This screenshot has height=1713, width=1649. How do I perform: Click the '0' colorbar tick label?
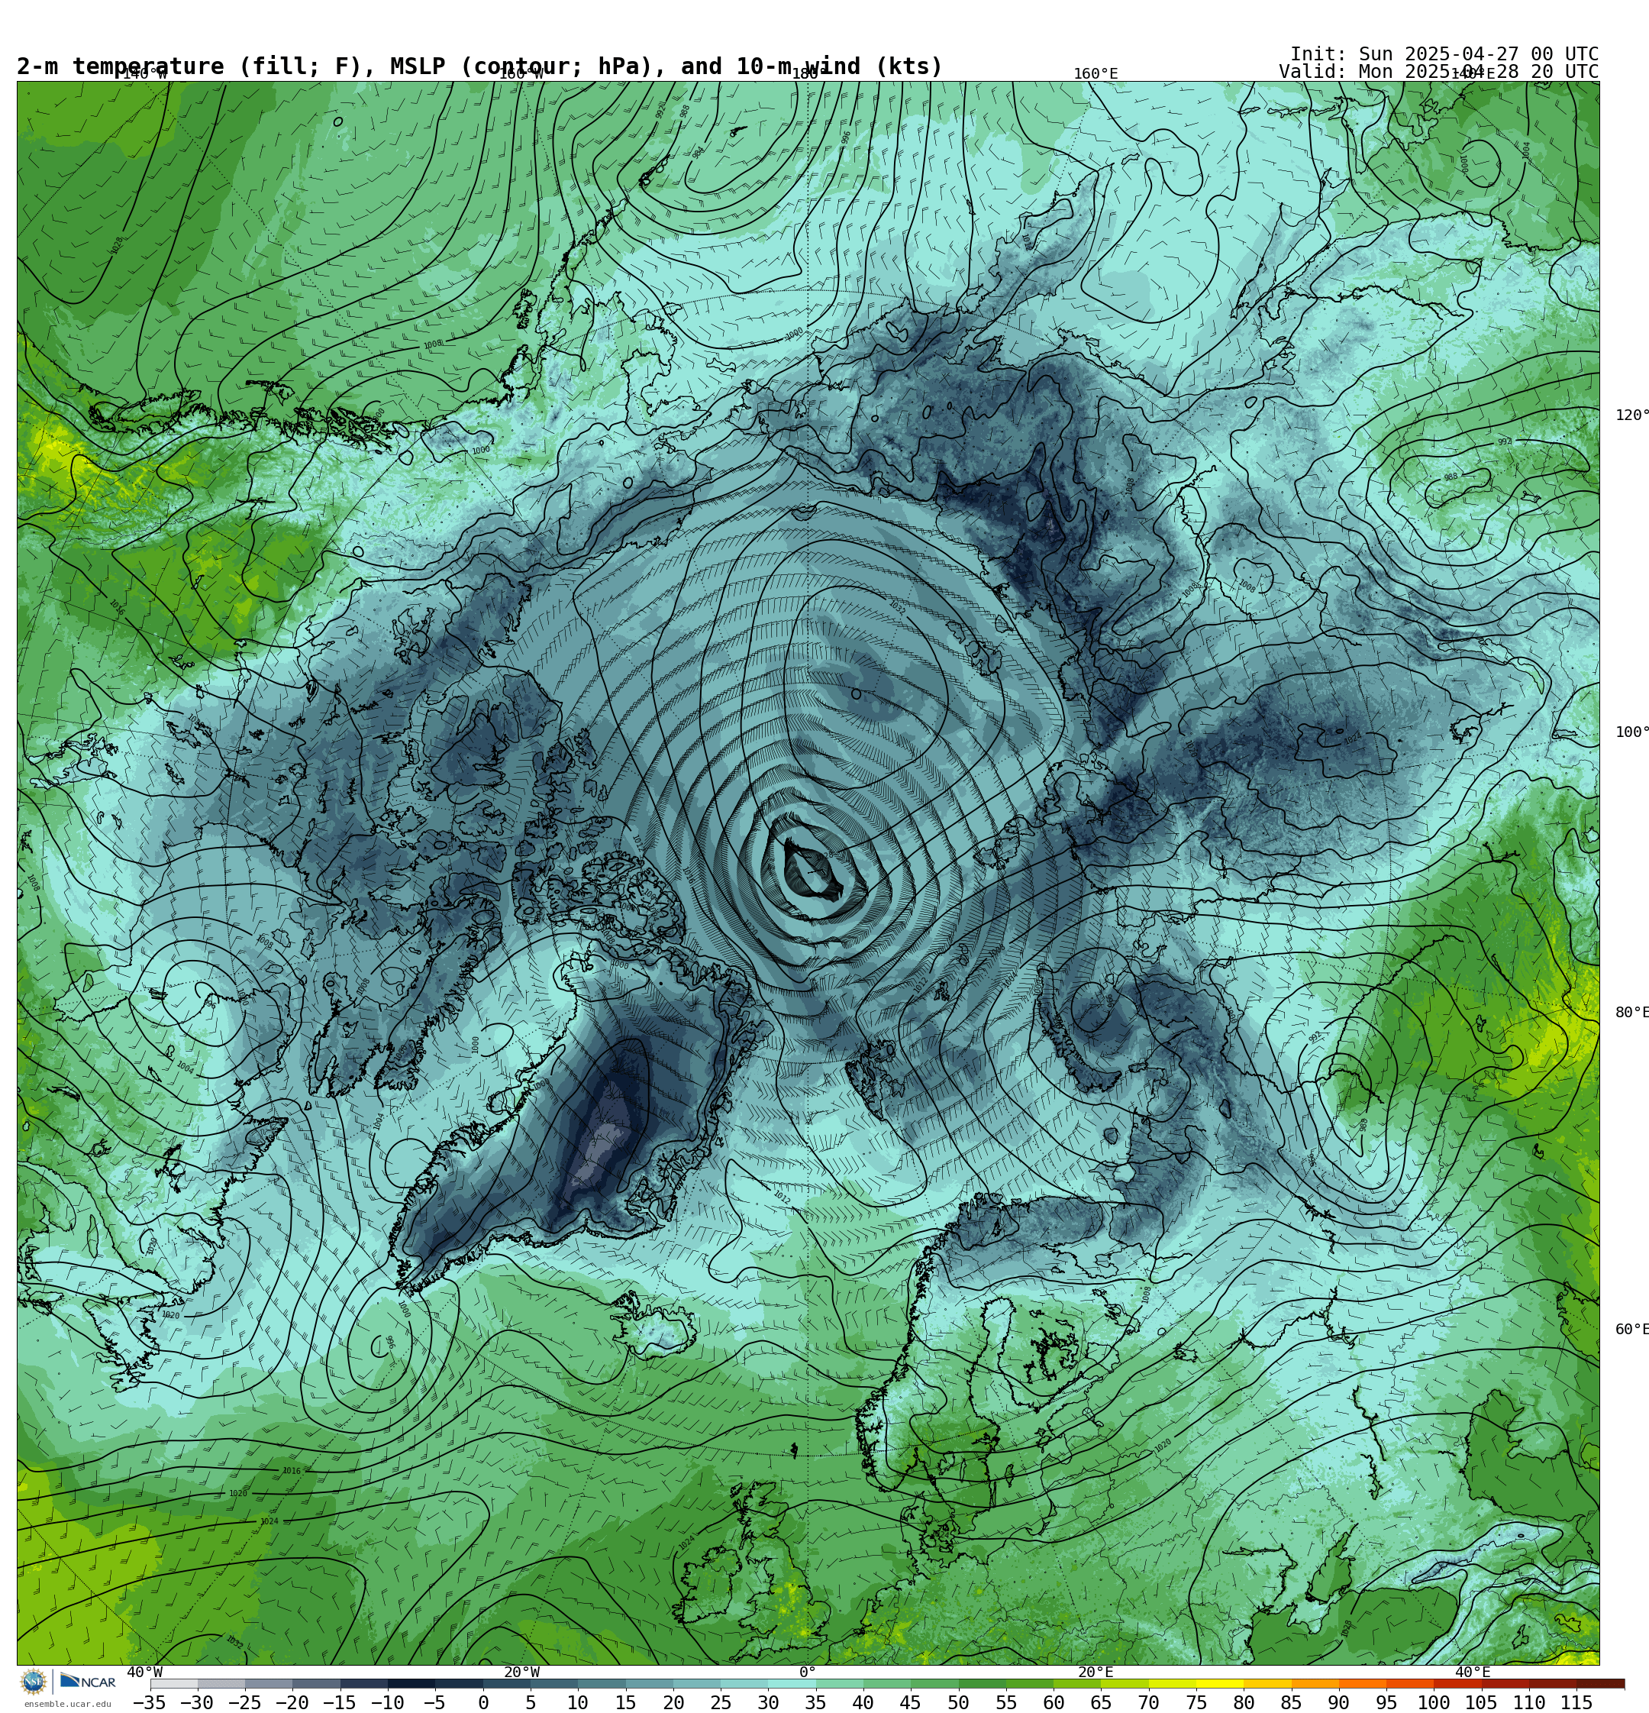[x=482, y=1702]
